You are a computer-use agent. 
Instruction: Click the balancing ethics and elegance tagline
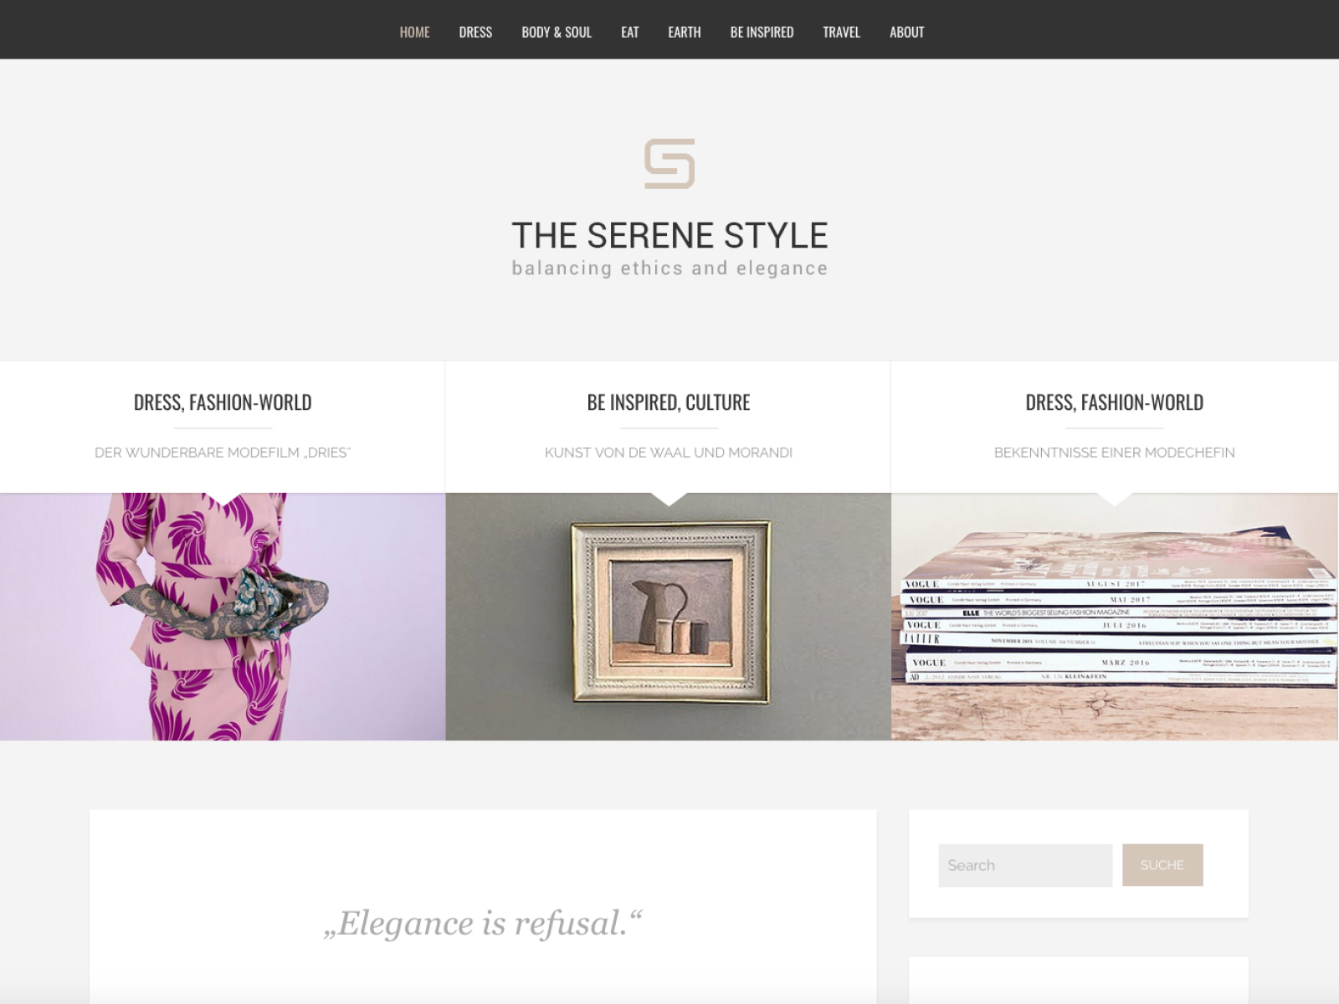click(x=669, y=269)
